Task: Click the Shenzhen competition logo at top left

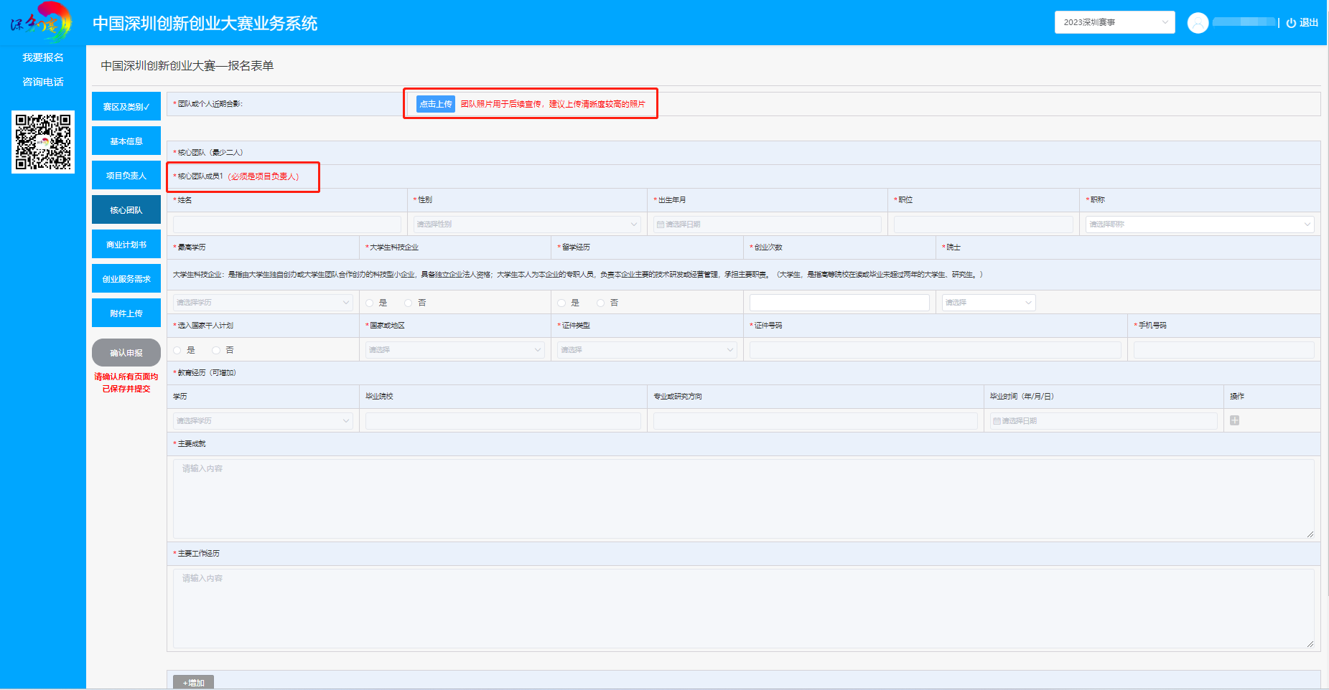Action: (x=42, y=22)
